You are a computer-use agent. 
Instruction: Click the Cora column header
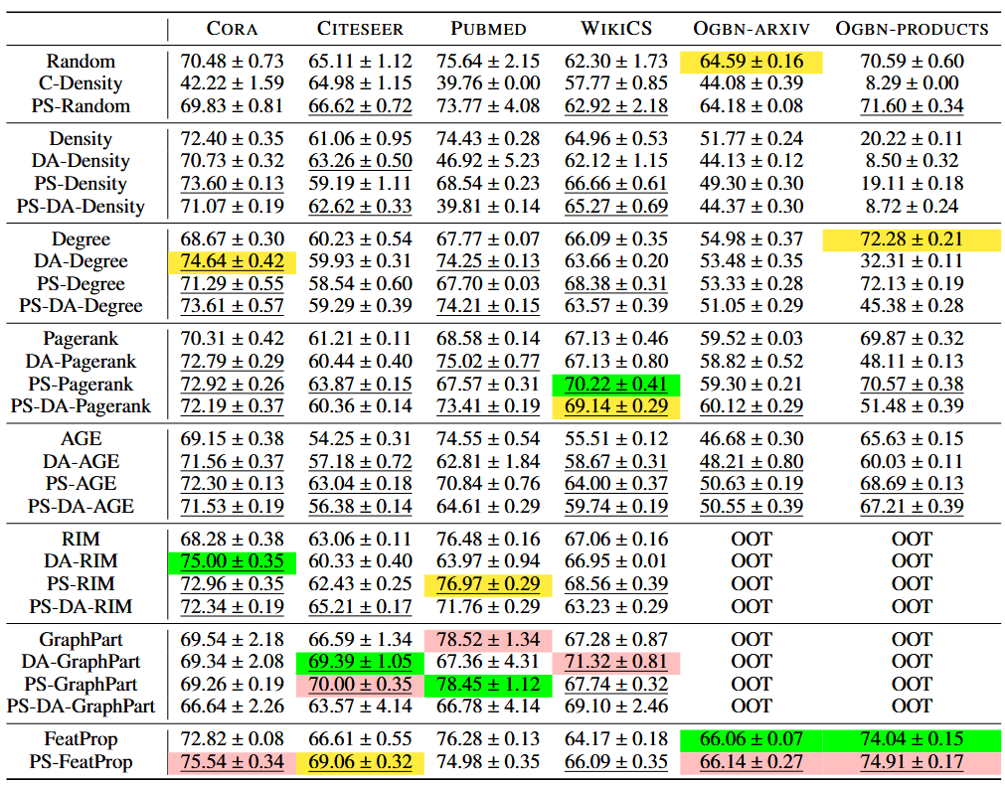point(232,30)
